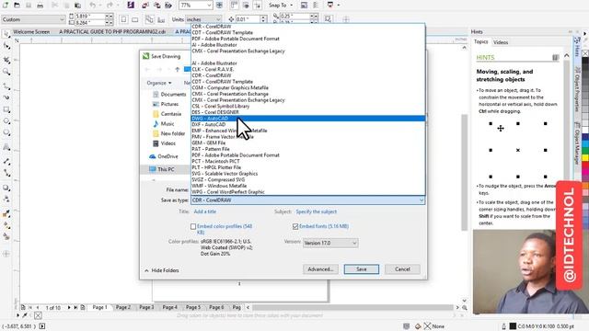The width and height of the screenshot is (589, 331).
Task: Click the page width 5.819 field
Action: 90,17
